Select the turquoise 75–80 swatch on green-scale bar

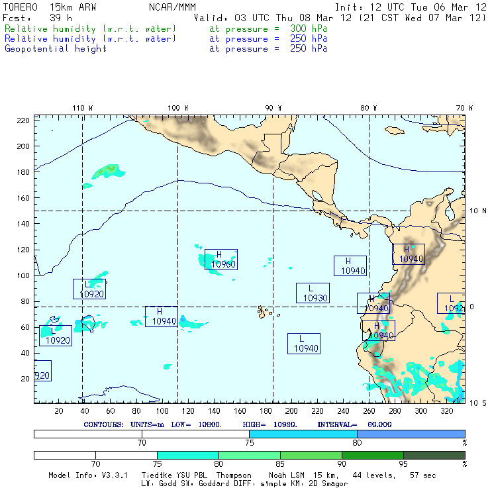pyautogui.click(x=188, y=455)
